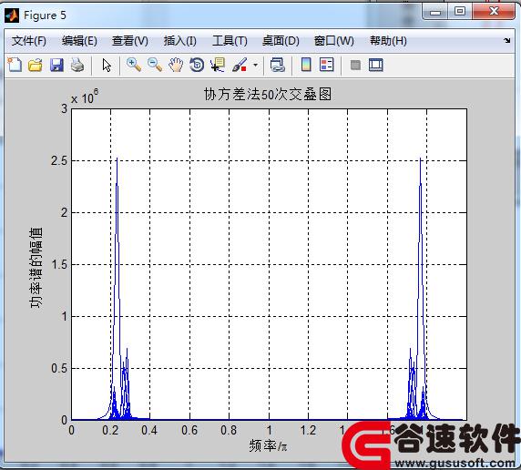Hide plot tools using gray square icon

click(x=355, y=65)
